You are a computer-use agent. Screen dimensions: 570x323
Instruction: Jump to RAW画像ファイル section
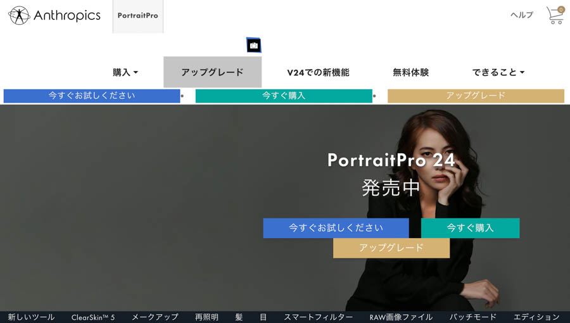pos(401,317)
